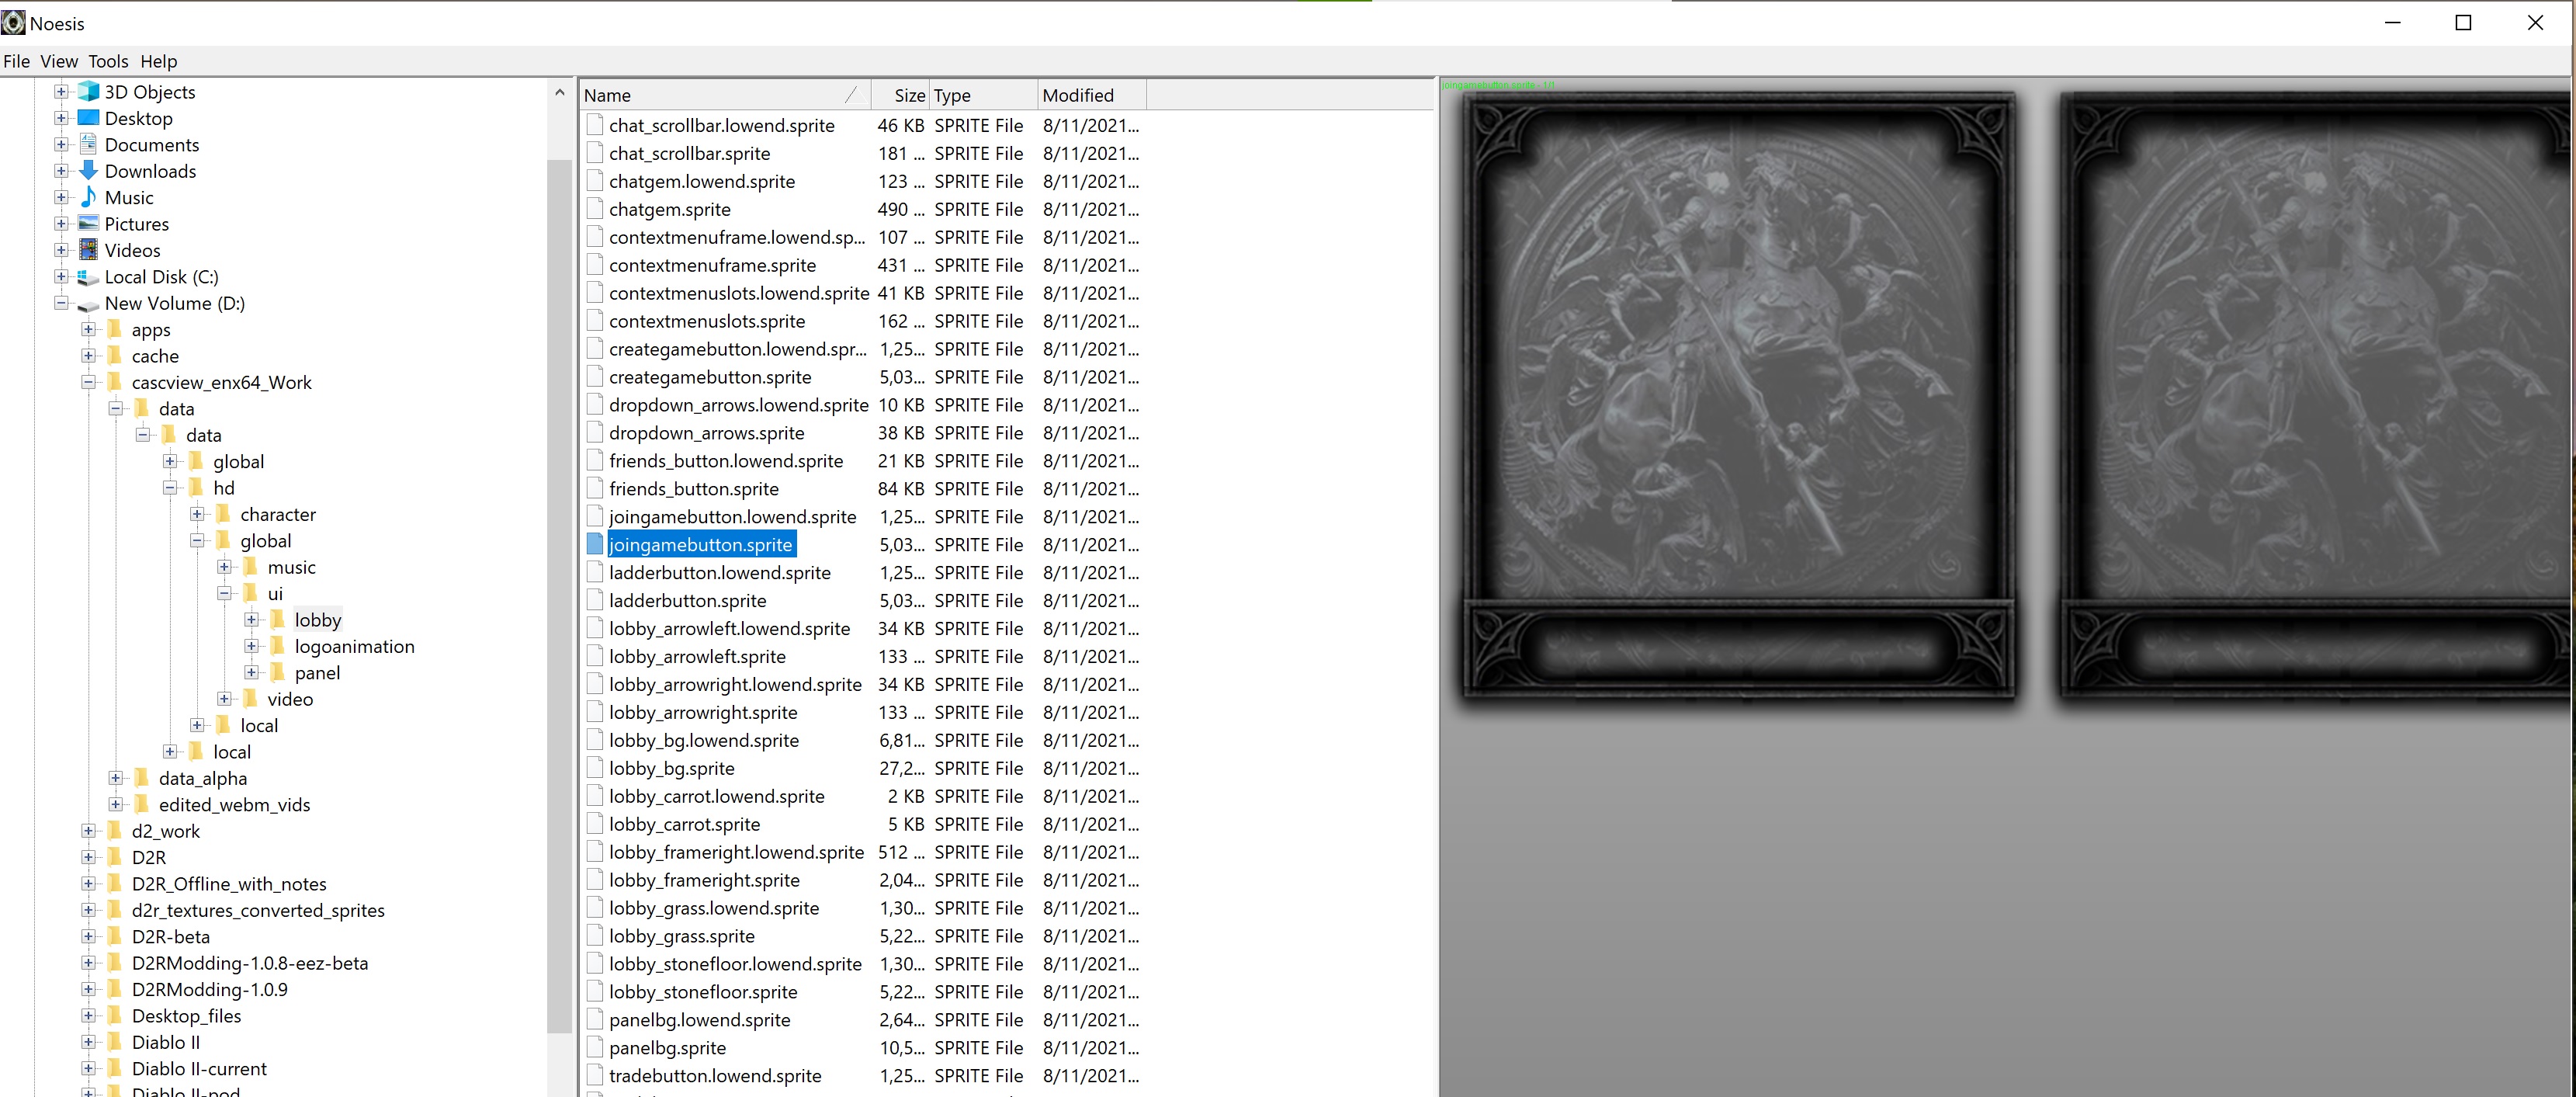
Task: Select lobby_bg.sprite in the file list
Action: 671,768
